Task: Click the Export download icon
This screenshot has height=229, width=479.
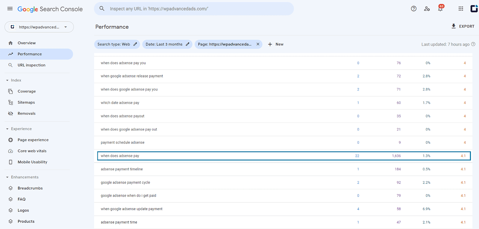Action: pyautogui.click(x=454, y=26)
